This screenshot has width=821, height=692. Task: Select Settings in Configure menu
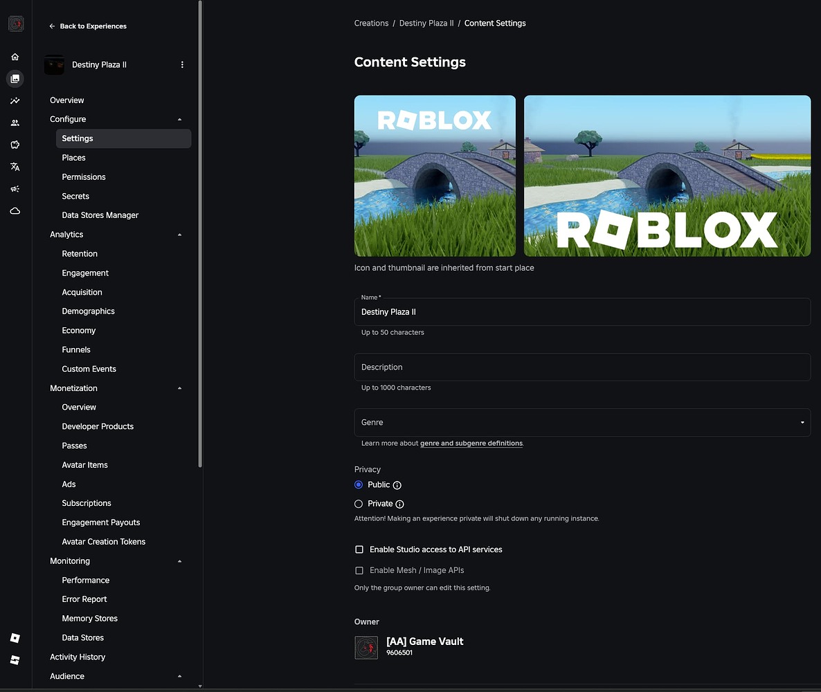click(x=124, y=138)
